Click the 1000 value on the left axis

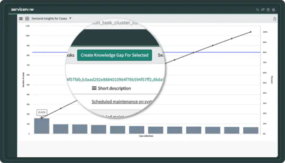pyautogui.click(x=27, y=36)
